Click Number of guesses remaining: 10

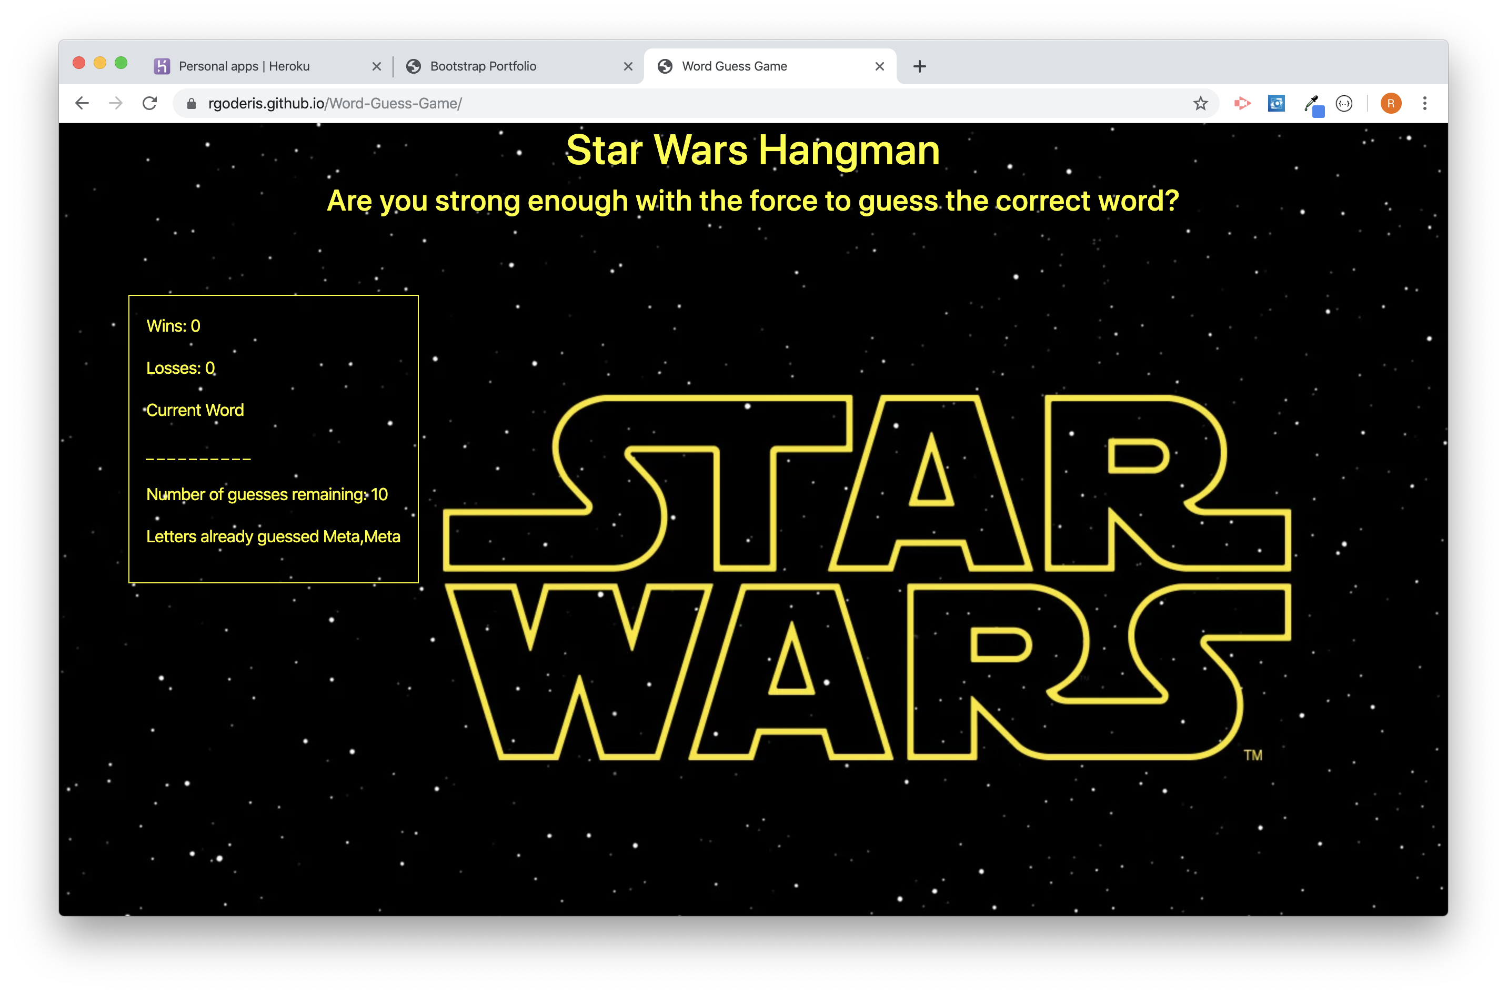click(267, 494)
